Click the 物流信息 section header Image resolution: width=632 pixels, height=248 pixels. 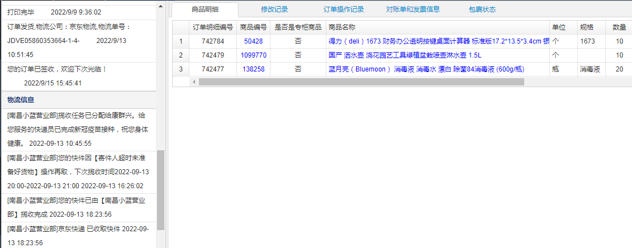coord(79,100)
